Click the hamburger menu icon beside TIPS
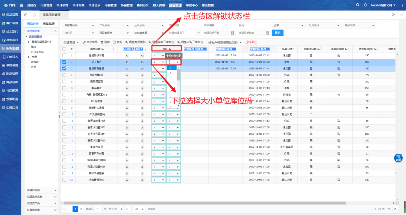406x215 pixels. [21, 5]
